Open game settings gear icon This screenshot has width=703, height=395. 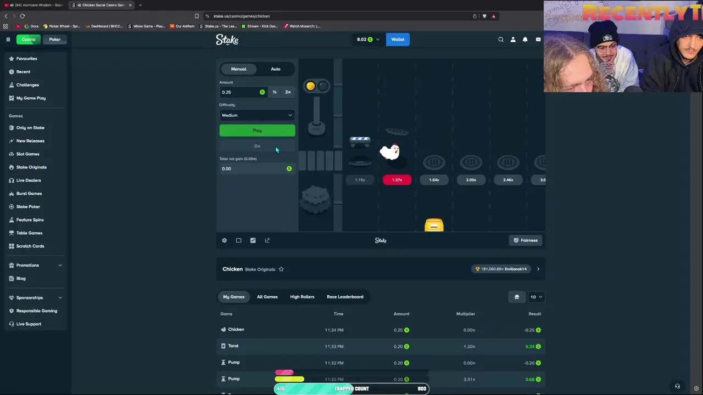[224, 240]
